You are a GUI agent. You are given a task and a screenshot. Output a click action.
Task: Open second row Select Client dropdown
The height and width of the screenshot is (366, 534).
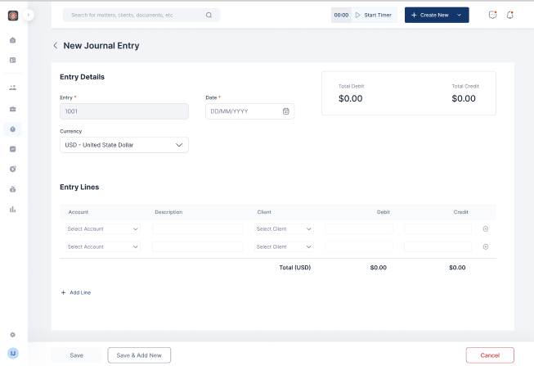tap(284, 246)
